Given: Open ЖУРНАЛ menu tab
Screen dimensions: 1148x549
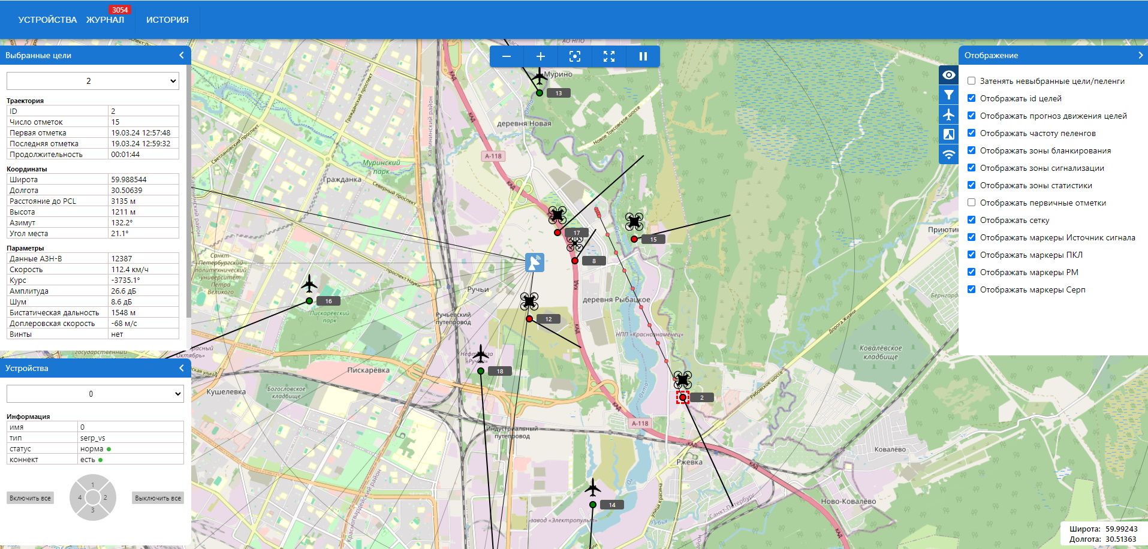Looking at the screenshot, I should (105, 20).
